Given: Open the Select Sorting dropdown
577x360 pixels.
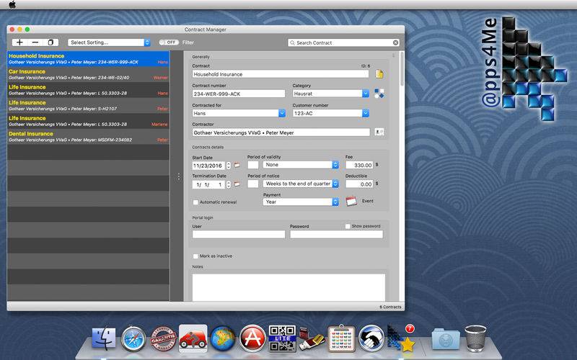Looking at the screenshot, I should (x=110, y=42).
